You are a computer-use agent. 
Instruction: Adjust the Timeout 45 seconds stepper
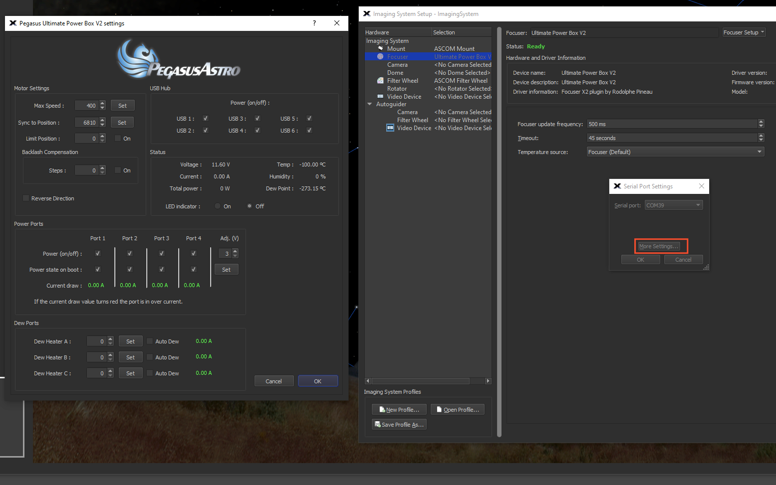pyautogui.click(x=761, y=138)
